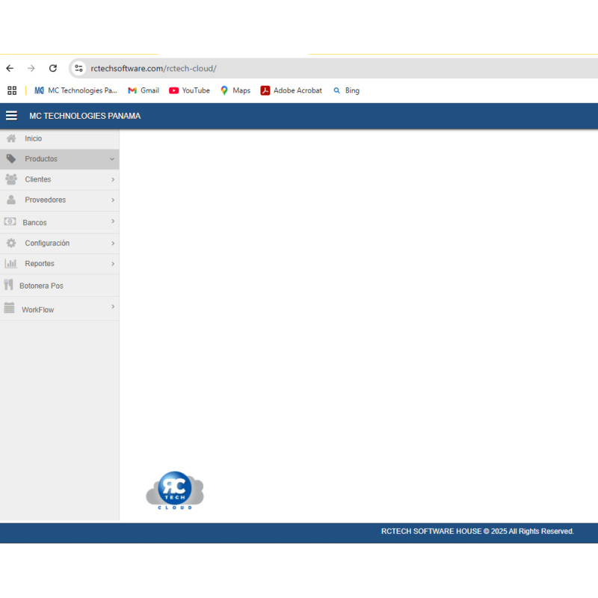The width and height of the screenshot is (598, 598).
Task: Click the MC TECHNOLOGIES PANAMA header title
Action: pos(85,116)
